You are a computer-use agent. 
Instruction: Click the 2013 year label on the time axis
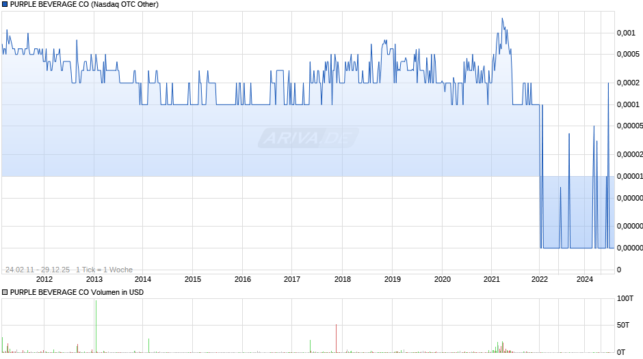94,279
